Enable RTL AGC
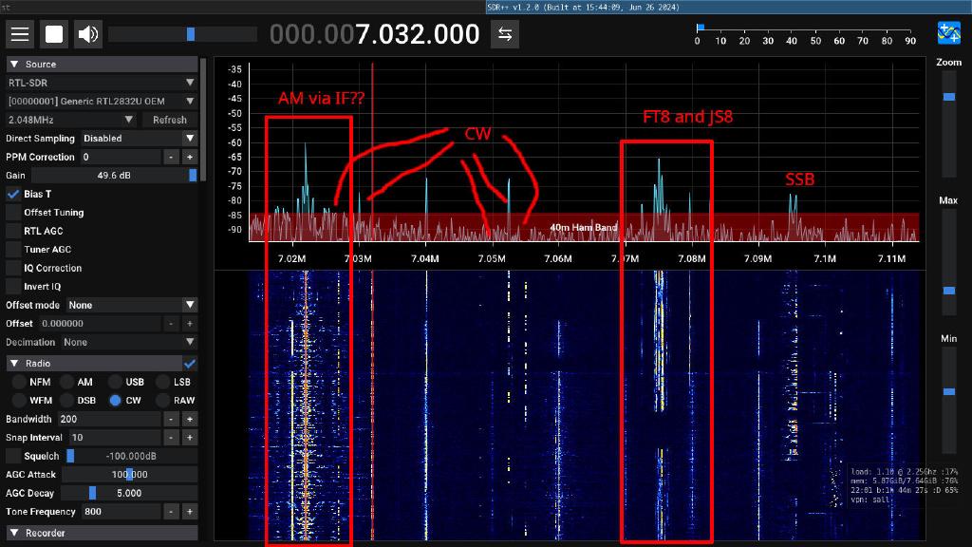 [12, 231]
